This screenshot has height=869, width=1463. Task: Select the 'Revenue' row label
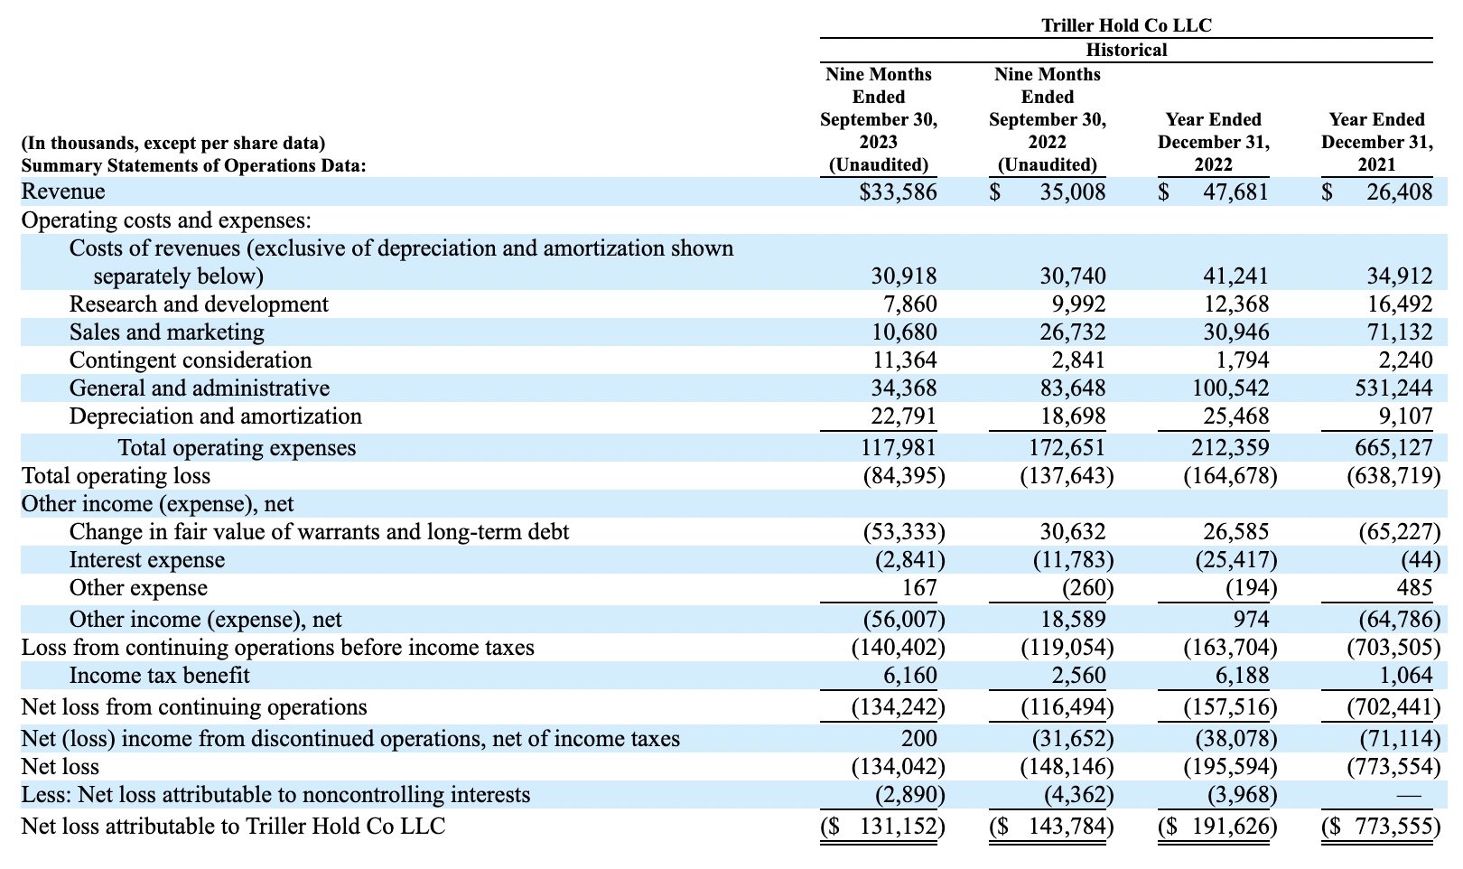pyautogui.click(x=63, y=192)
